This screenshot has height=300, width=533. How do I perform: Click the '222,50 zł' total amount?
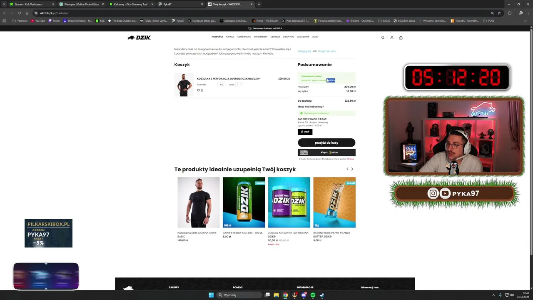click(350, 101)
